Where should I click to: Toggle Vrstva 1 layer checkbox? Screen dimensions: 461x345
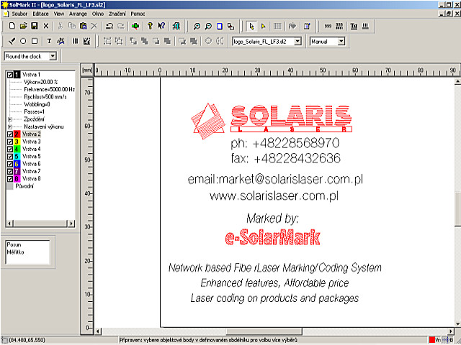(10, 75)
